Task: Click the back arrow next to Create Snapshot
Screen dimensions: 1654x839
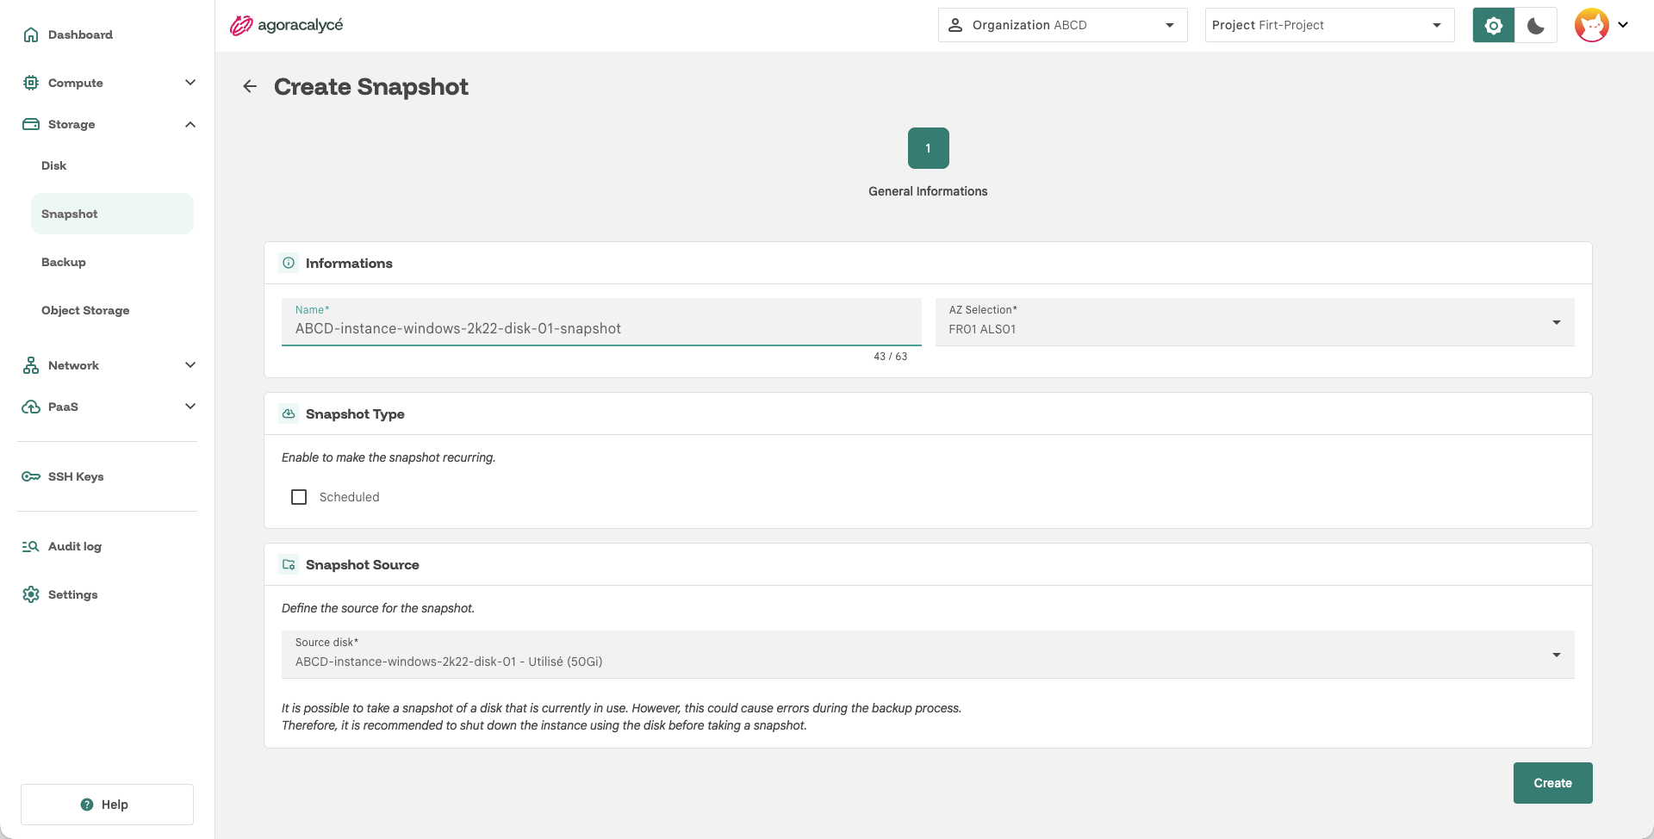Action: click(250, 86)
